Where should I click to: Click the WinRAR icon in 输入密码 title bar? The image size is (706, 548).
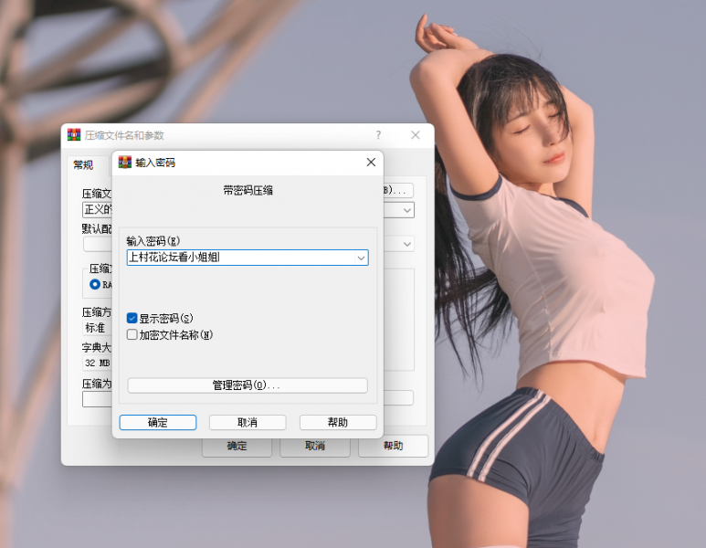coord(125,163)
